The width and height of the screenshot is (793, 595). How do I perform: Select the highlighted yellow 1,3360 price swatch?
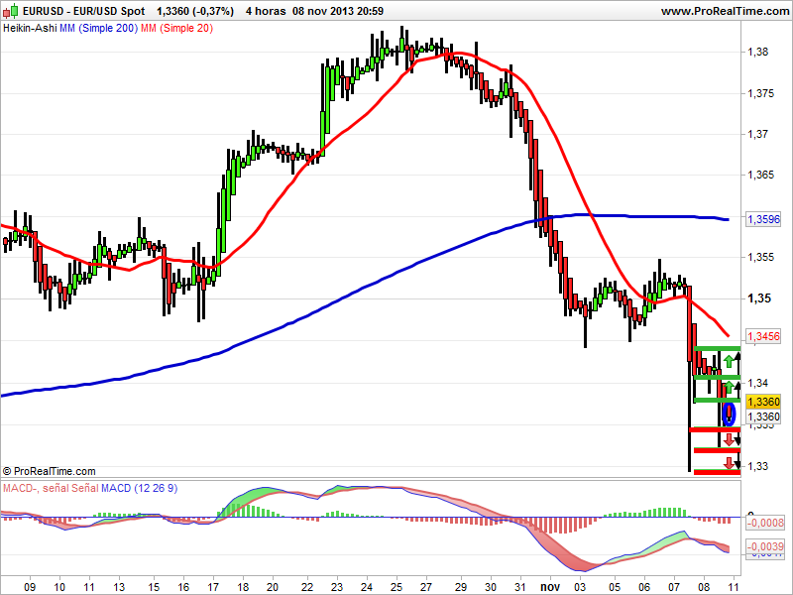coord(761,400)
